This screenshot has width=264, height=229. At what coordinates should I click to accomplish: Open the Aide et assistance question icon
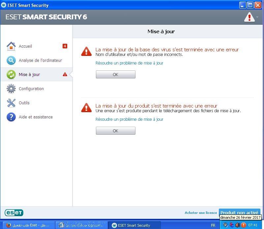tap(11, 117)
